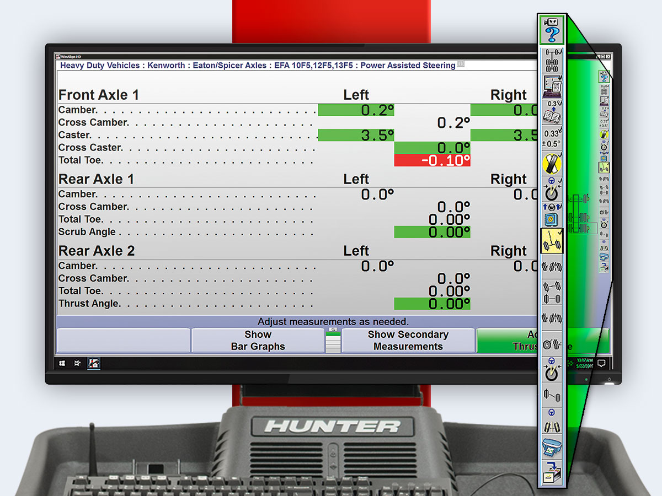The width and height of the screenshot is (662, 496).
Task: Select the truck chassis axle configuration icon
Action: 551,60
